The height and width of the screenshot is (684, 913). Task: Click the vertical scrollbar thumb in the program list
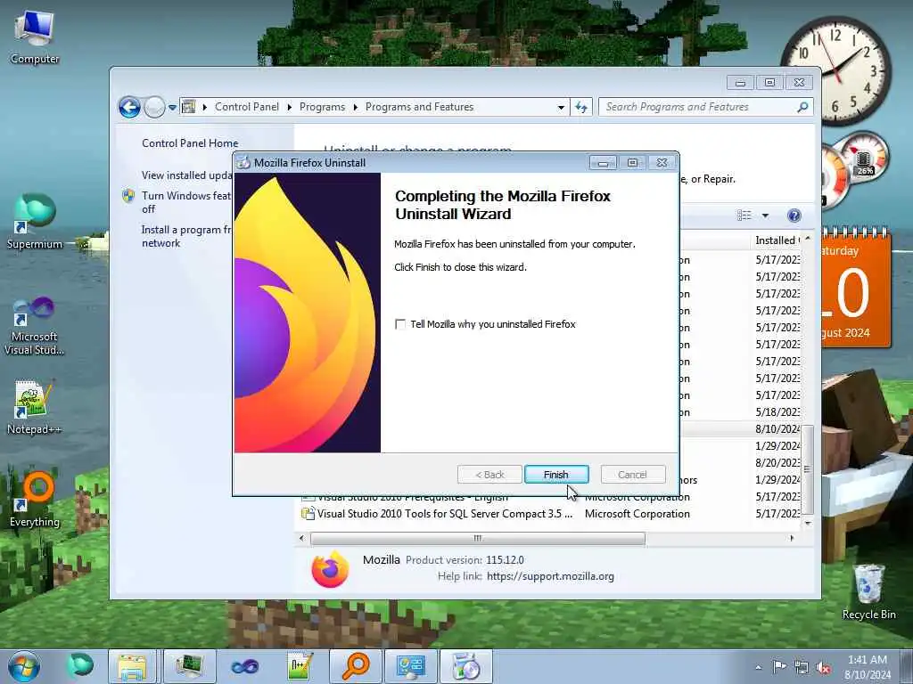[x=808, y=470]
